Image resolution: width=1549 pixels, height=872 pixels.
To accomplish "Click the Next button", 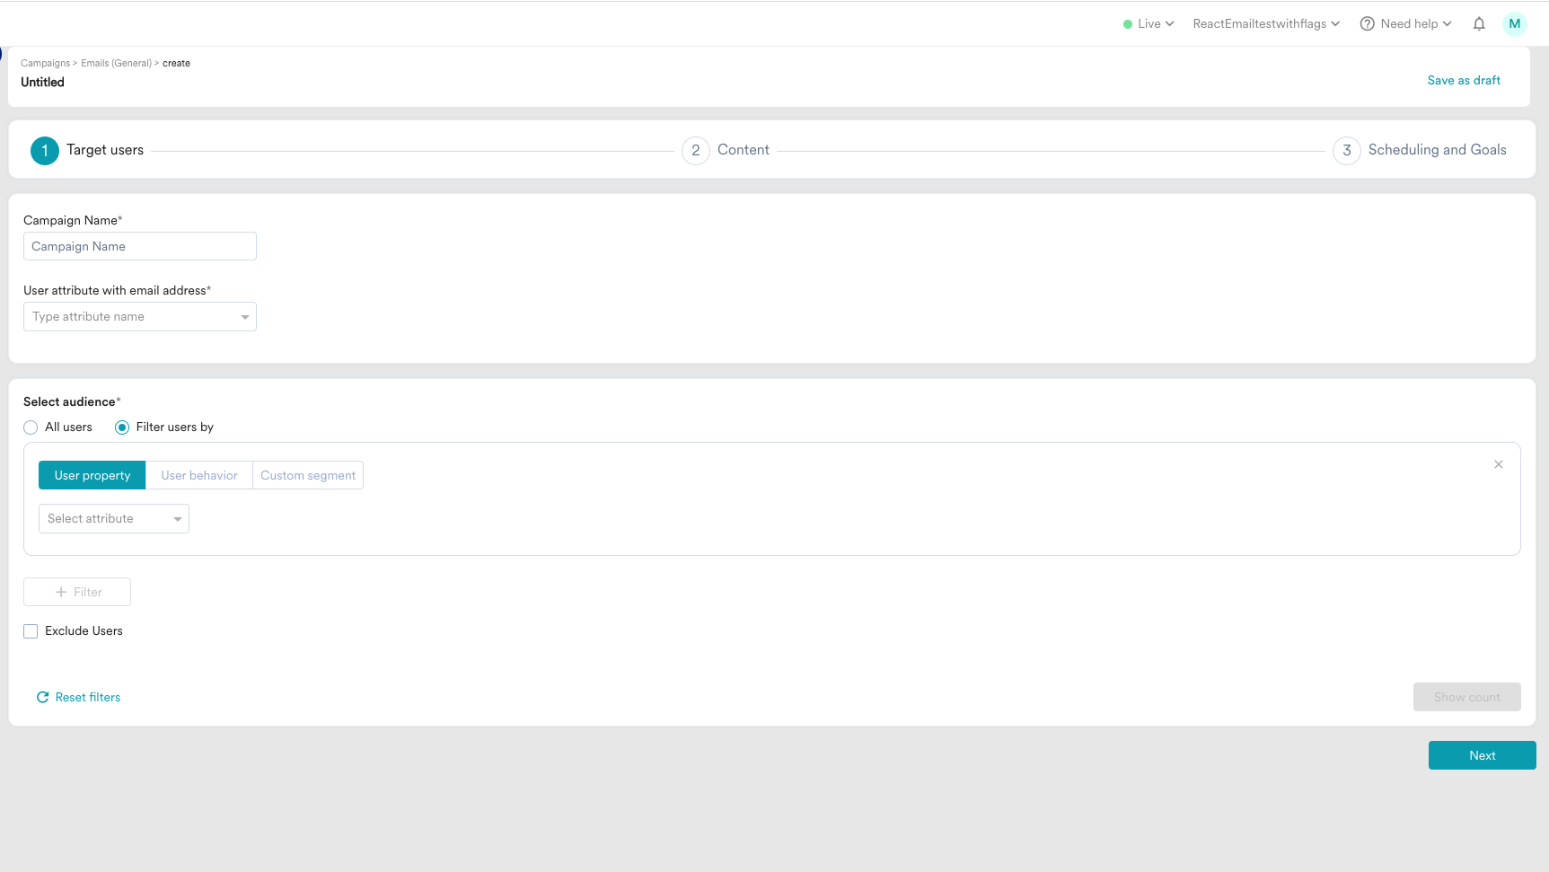I will point(1483,755).
